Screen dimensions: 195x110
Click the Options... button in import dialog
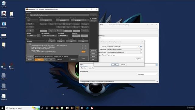[139, 59]
